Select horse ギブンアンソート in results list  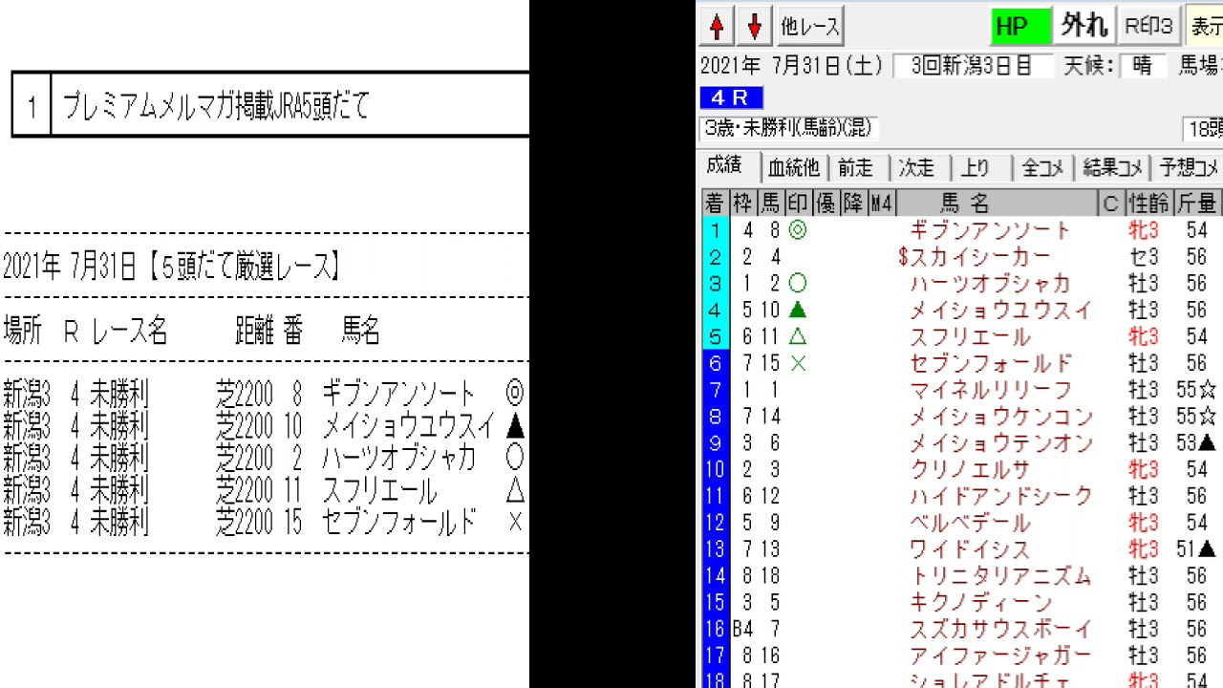point(990,230)
